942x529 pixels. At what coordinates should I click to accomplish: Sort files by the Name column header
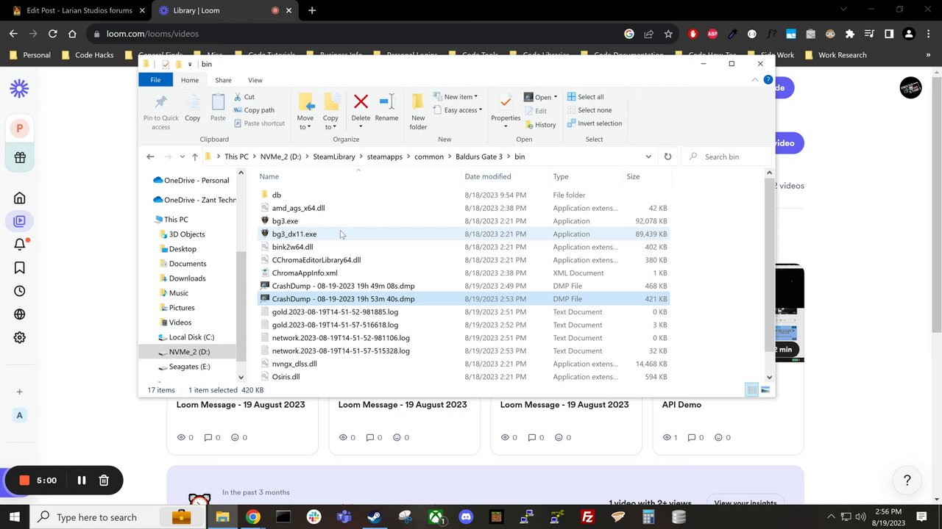(x=269, y=176)
